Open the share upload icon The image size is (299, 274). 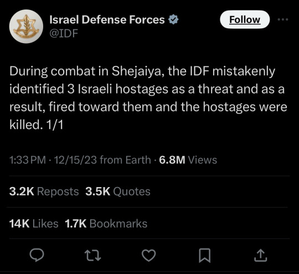click(x=261, y=255)
